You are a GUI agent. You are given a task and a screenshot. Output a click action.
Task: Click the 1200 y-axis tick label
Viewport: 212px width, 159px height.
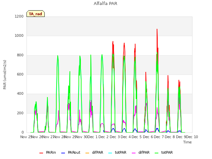click(x=19, y=16)
